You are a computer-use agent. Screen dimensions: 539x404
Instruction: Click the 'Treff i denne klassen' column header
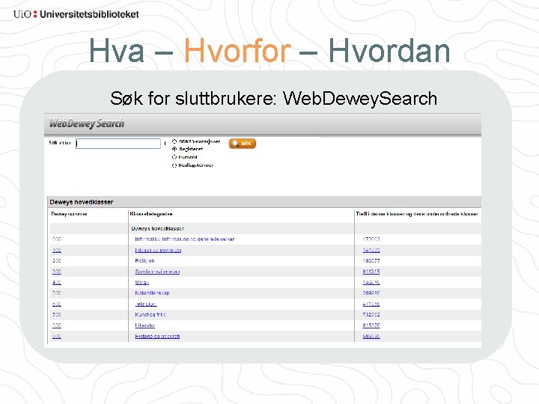point(417,214)
